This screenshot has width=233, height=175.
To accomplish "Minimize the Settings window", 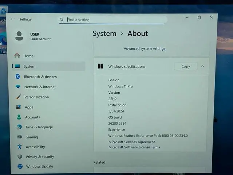I will click(x=187, y=17).
